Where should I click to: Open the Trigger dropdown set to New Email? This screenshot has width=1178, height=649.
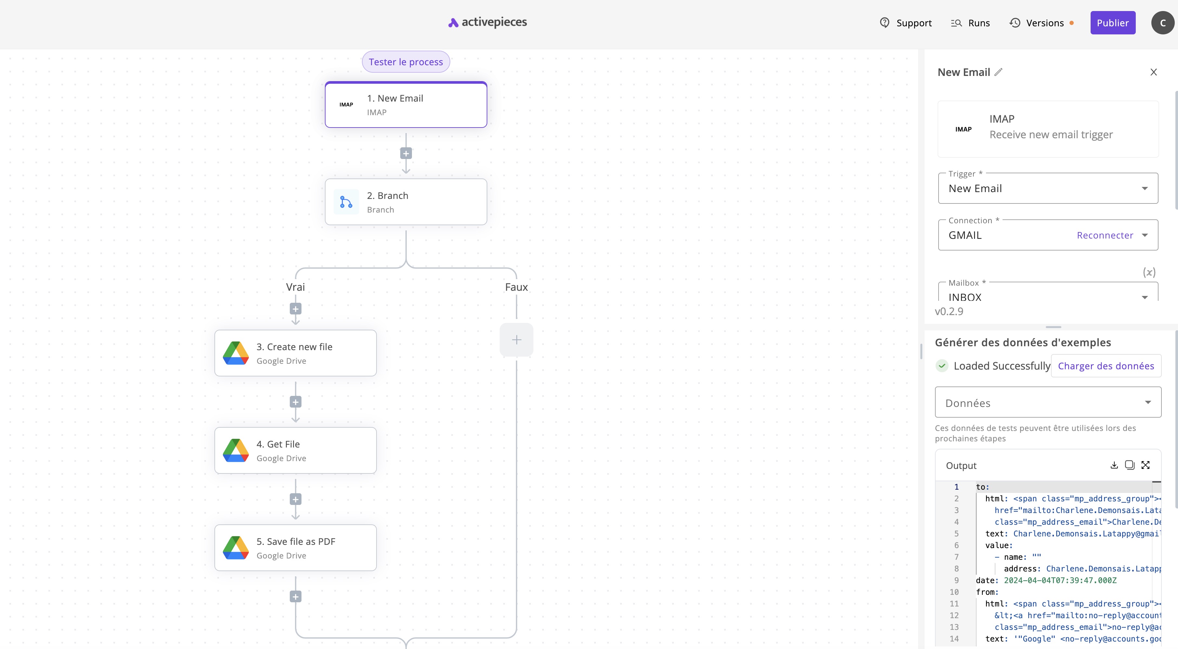point(1048,189)
